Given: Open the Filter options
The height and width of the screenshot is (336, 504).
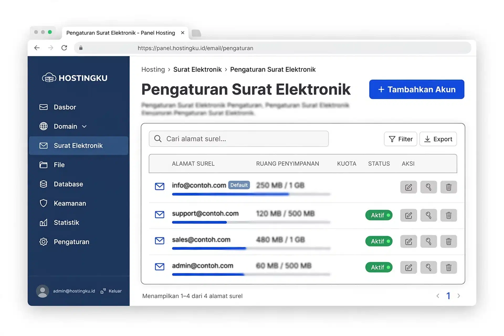Looking at the screenshot, I should 400,139.
